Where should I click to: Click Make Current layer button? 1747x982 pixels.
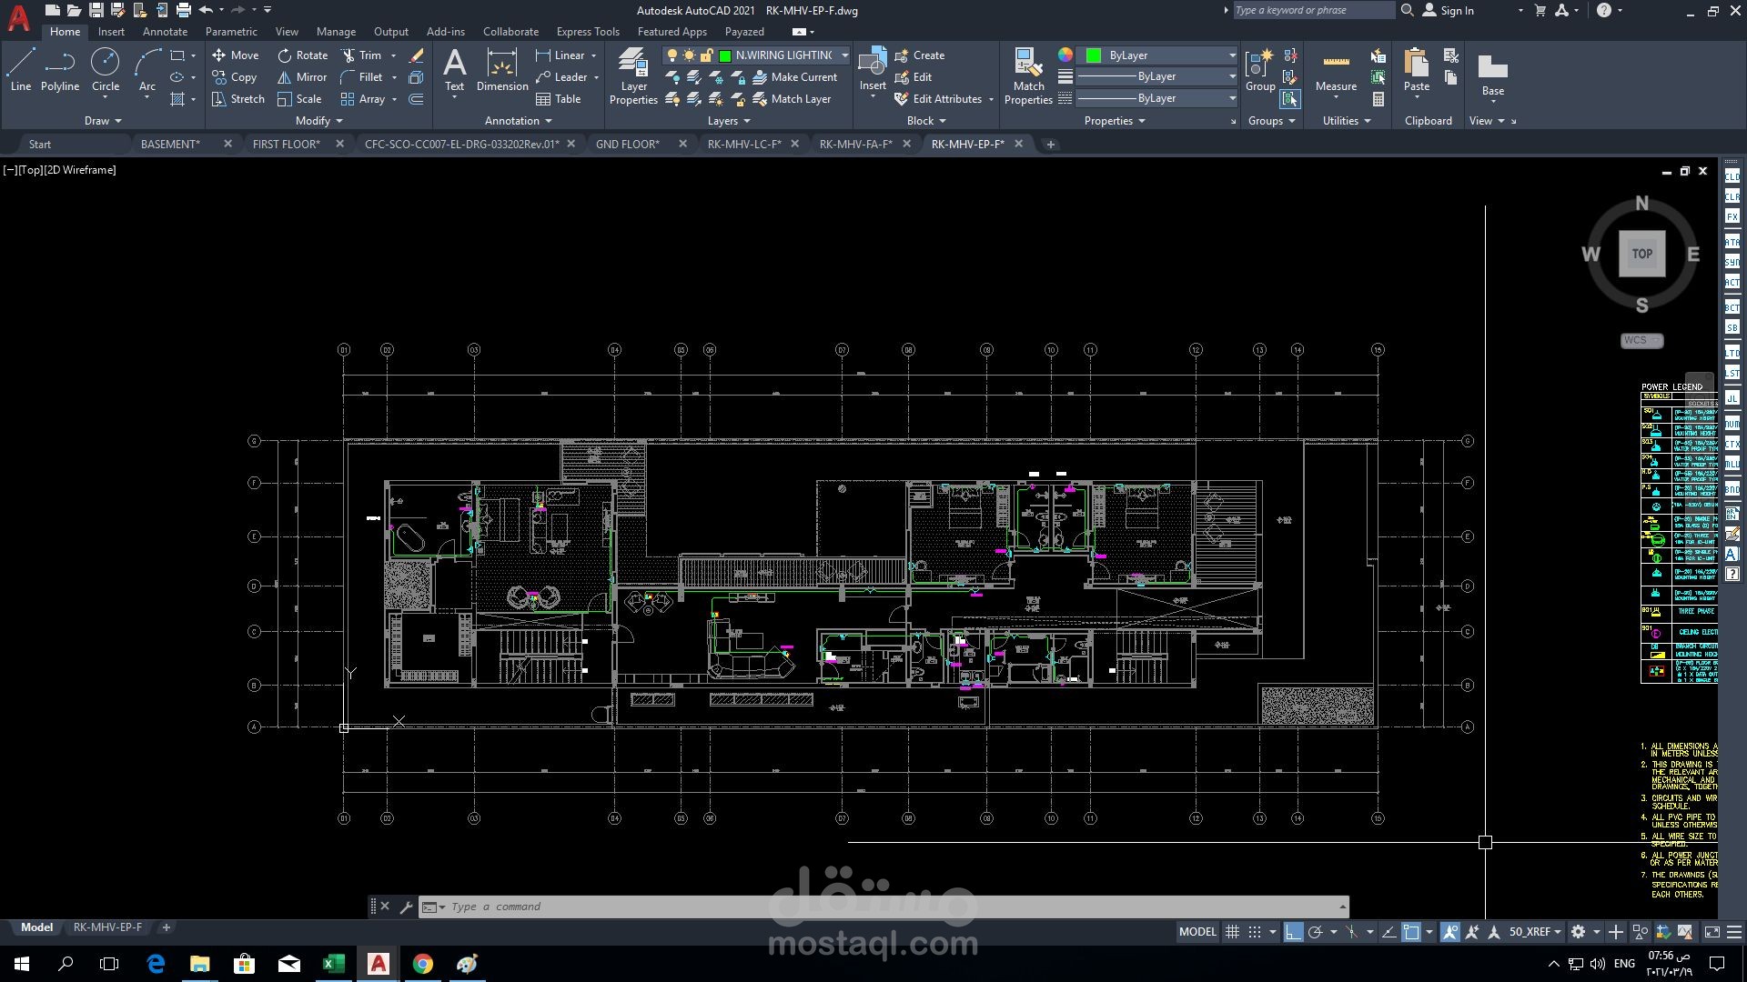[794, 77]
